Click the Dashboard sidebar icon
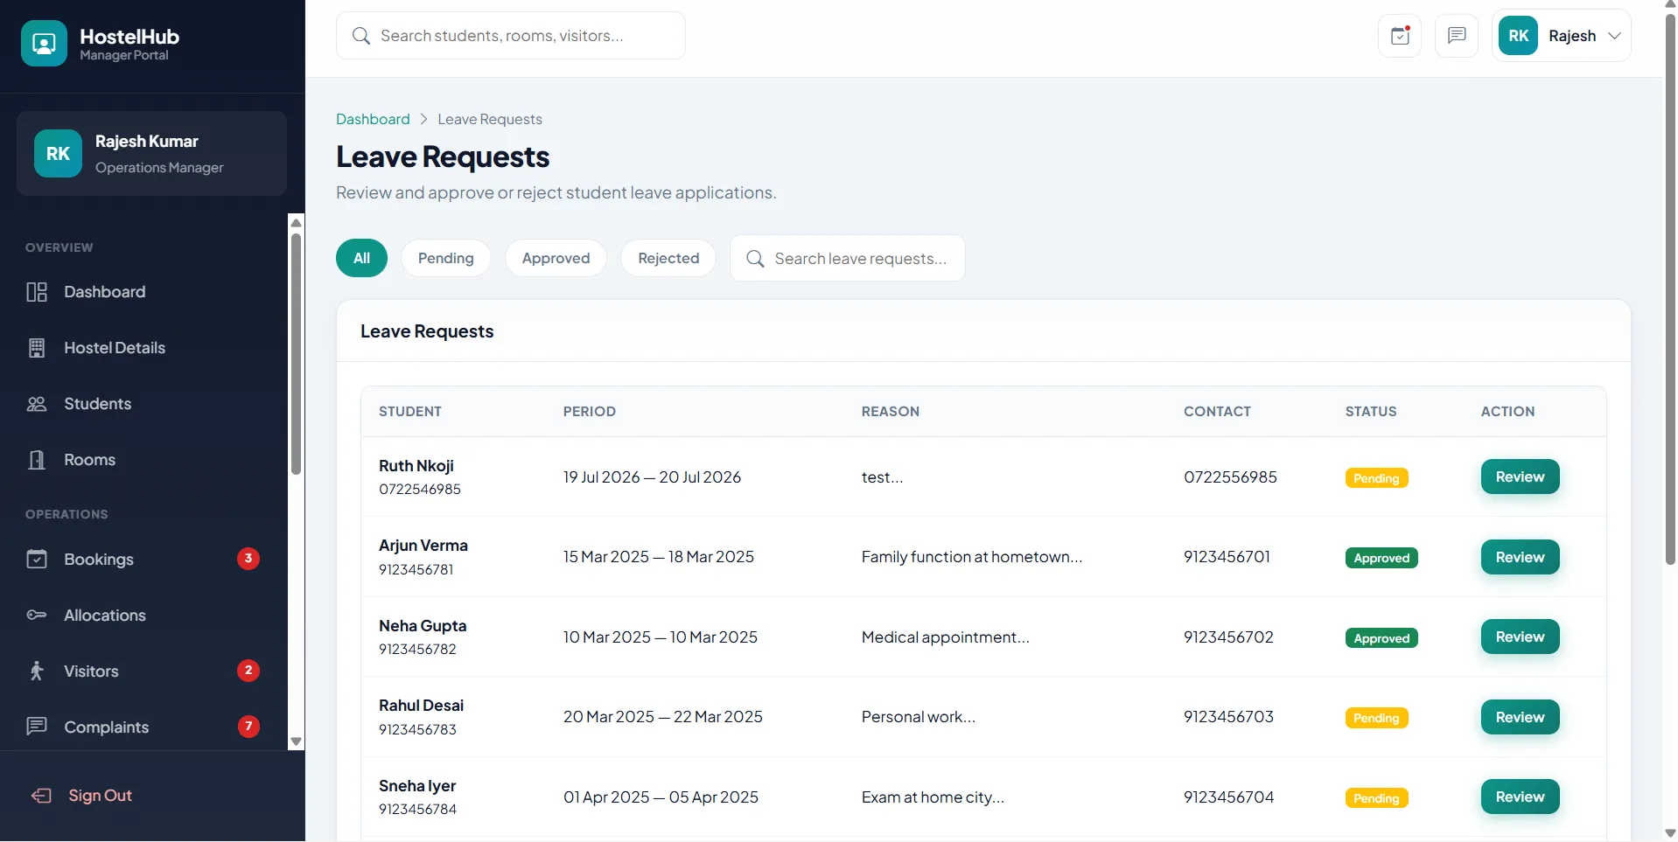 tap(37, 292)
